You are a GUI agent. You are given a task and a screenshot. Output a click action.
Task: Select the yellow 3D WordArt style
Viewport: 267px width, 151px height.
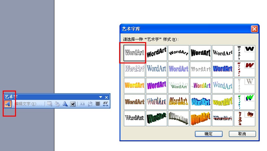click(x=223, y=102)
